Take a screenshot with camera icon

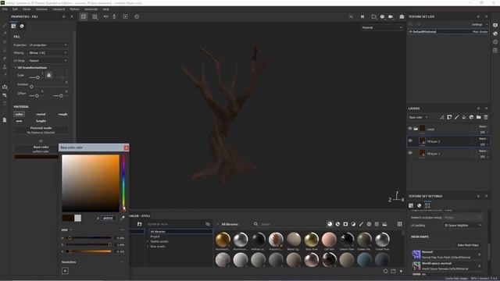[402, 16]
